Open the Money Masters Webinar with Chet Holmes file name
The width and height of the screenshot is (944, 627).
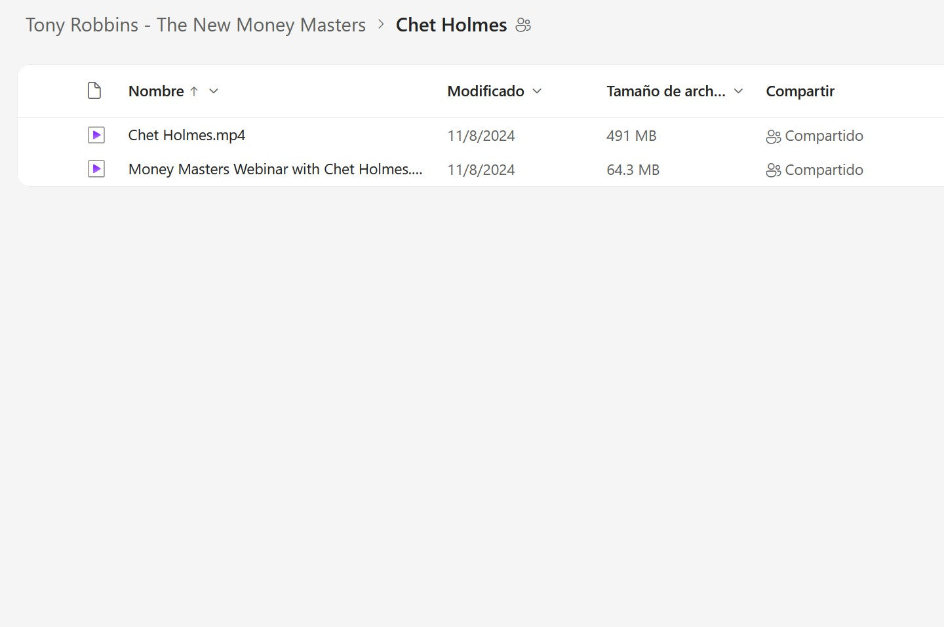tap(275, 170)
